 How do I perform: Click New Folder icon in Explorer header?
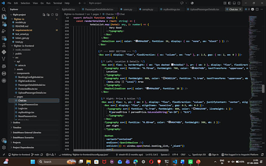tap(48, 15)
